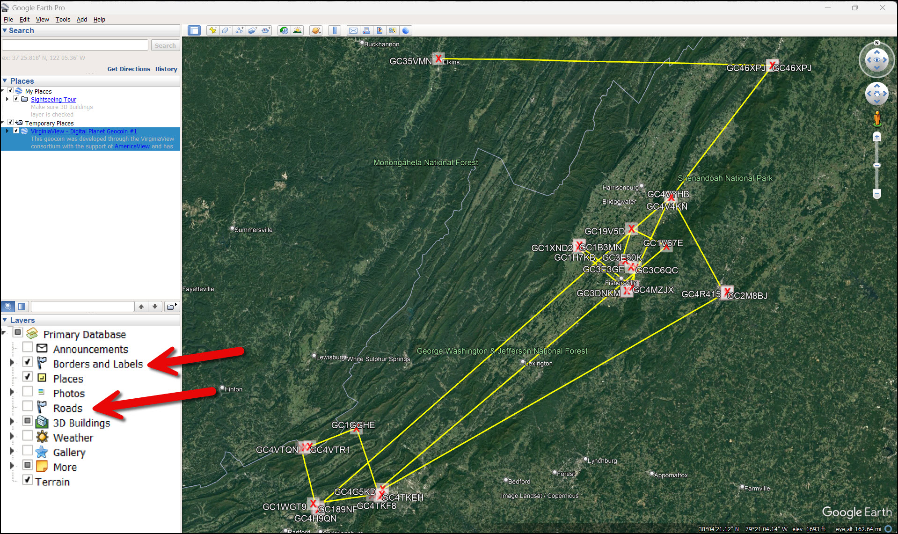Expand the Photos layer tree
Viewport: 898px width, 534px height.
click(x=12, y=392)
